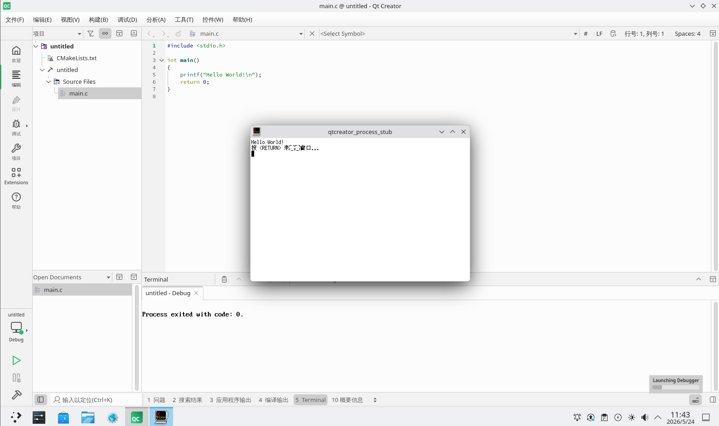Screen dimensions: 719x426
Task: Open the Debug menu
Action: (127, 19)
